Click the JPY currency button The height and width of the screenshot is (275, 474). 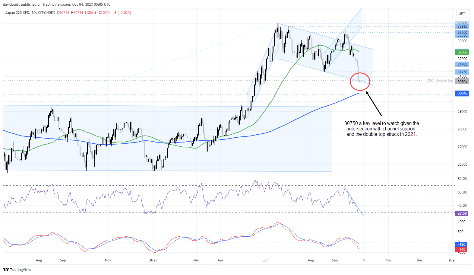[462, 13]
